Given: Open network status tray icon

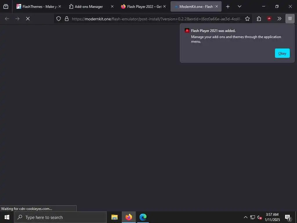Looking at the screenshot, I should 253,217.
